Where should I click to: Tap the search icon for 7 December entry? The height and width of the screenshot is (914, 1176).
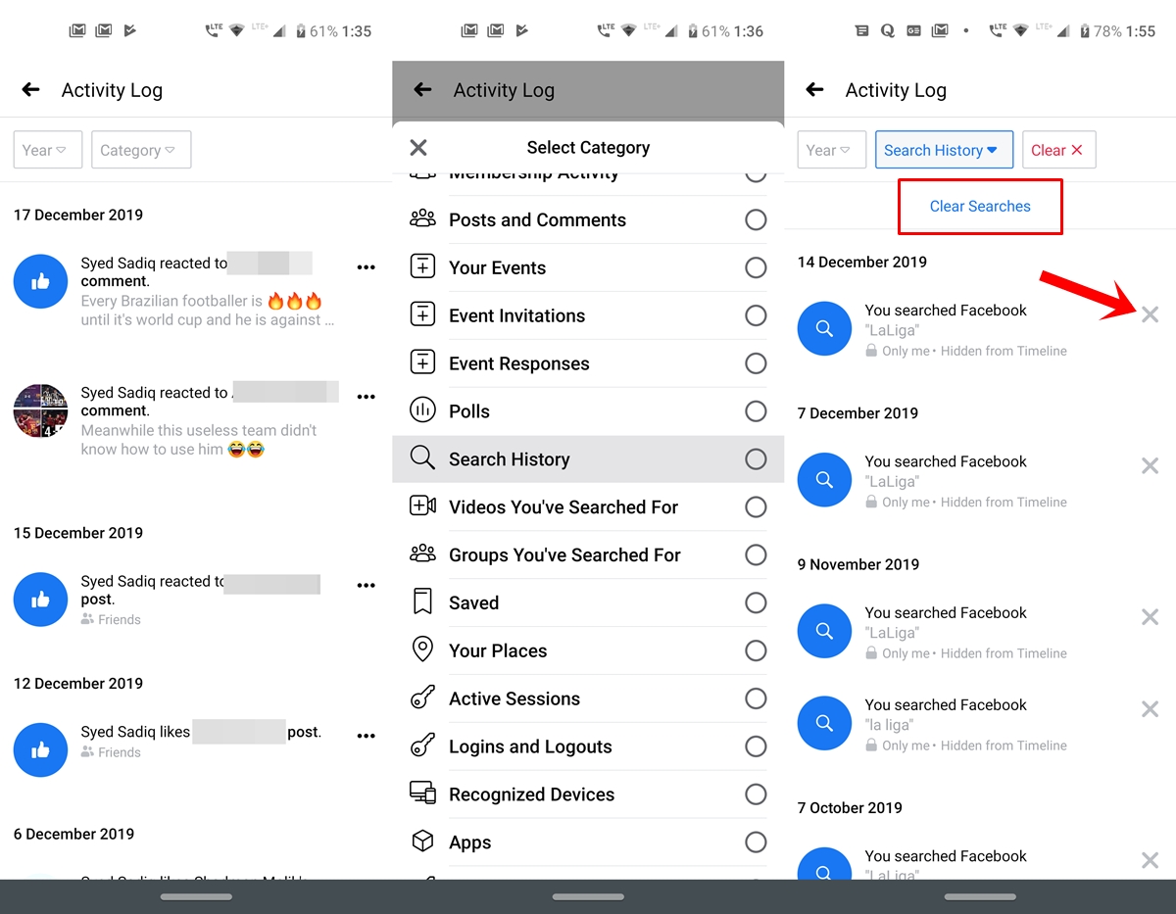(x=824, y=480)
